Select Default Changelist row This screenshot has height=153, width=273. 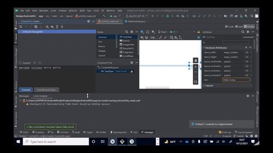pyautogui.click(x=57, y=32)
